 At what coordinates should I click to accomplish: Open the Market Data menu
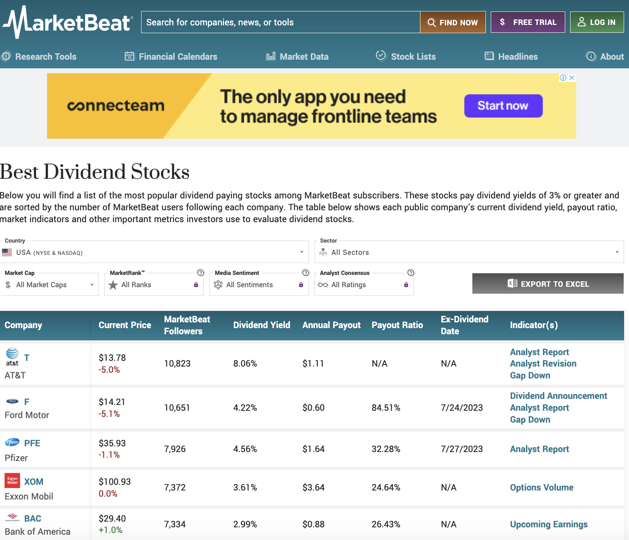pos(297,56)
